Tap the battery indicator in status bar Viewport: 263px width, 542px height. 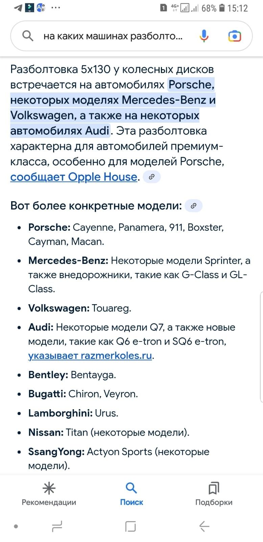click(x=222, y=8)
